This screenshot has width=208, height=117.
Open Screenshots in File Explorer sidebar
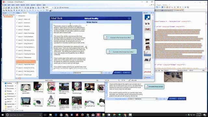point(10,94)
